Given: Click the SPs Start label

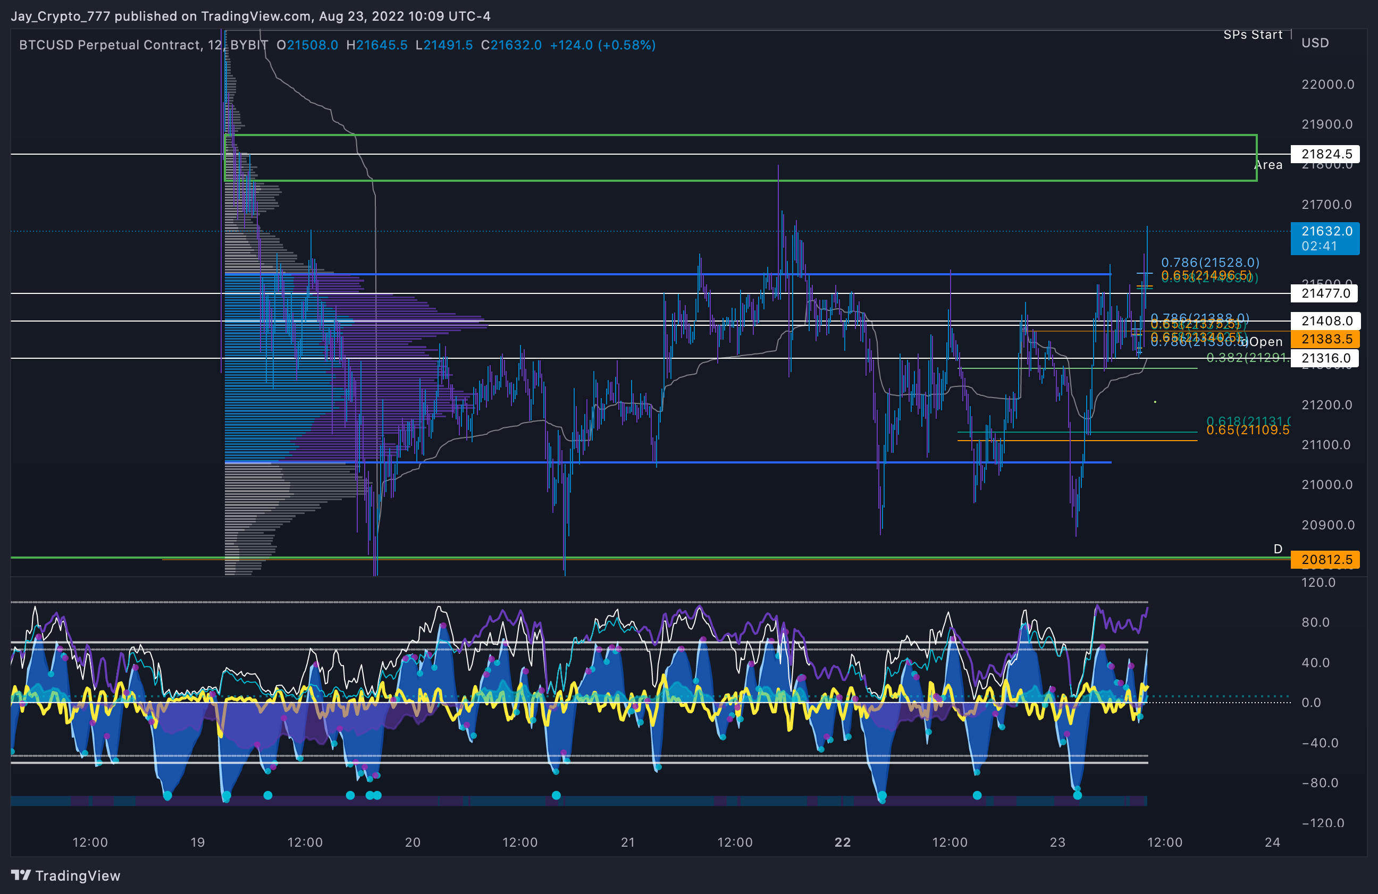Looking at the screenshot, I should click(1253, 35).
